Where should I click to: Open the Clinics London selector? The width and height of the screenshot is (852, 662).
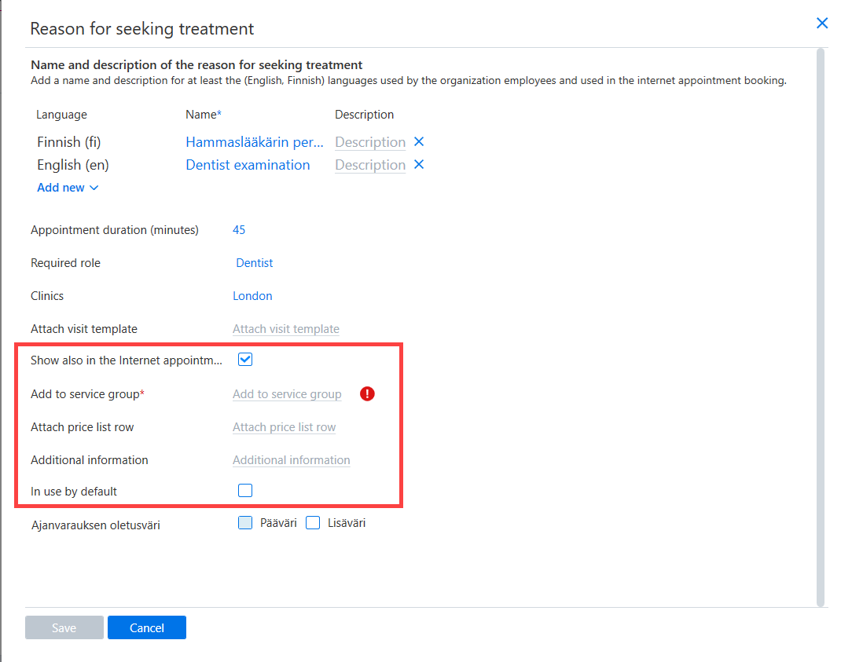tap(252, 296)
